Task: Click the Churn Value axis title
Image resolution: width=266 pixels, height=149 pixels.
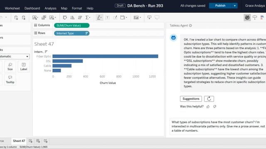Action: (x=108, y=83)
